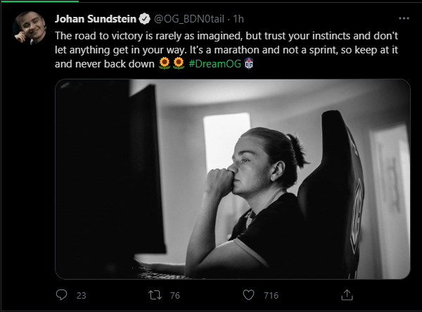Click the first sunflower emoji in the tweet
The height and width of the screenshot is (312, 422).
[x=164, y=63]
